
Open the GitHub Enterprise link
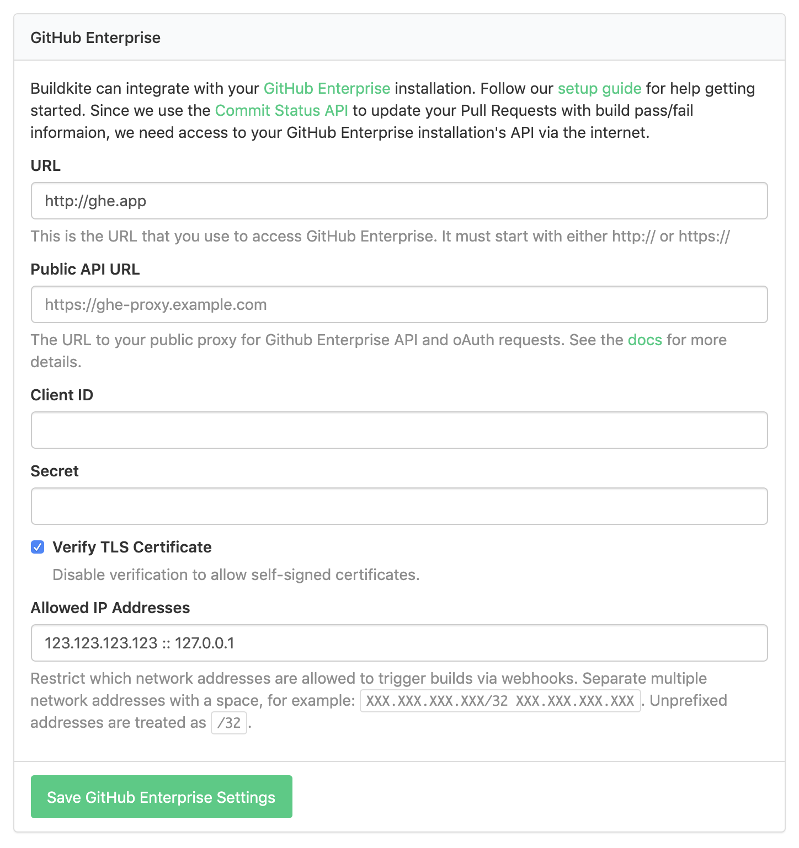point(327,88)
